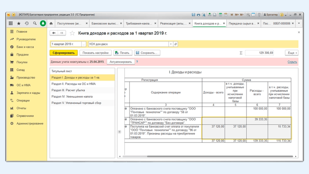Expand the УСН дох-расх organization dropdown
This screenshot has height=174, width=309.
(x=171, y=44)
